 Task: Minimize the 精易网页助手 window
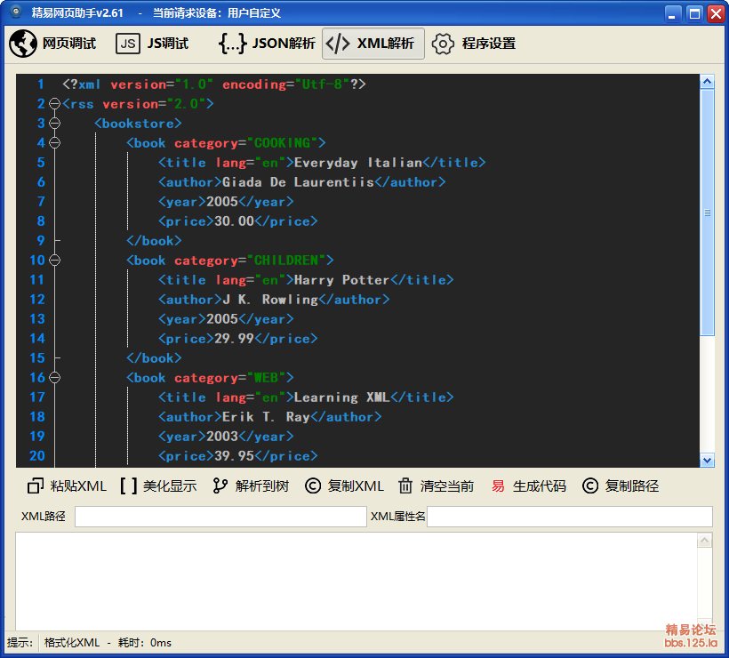(672, 13)
